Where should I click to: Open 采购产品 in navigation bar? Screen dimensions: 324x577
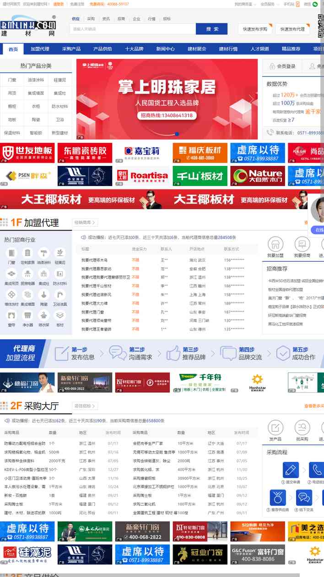point(71,49)
